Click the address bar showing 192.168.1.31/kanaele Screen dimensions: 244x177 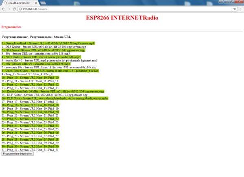pyautogui.click(x=122, y=9)
